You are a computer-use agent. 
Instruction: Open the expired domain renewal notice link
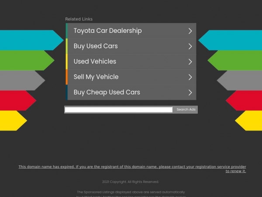coord(132,169)
